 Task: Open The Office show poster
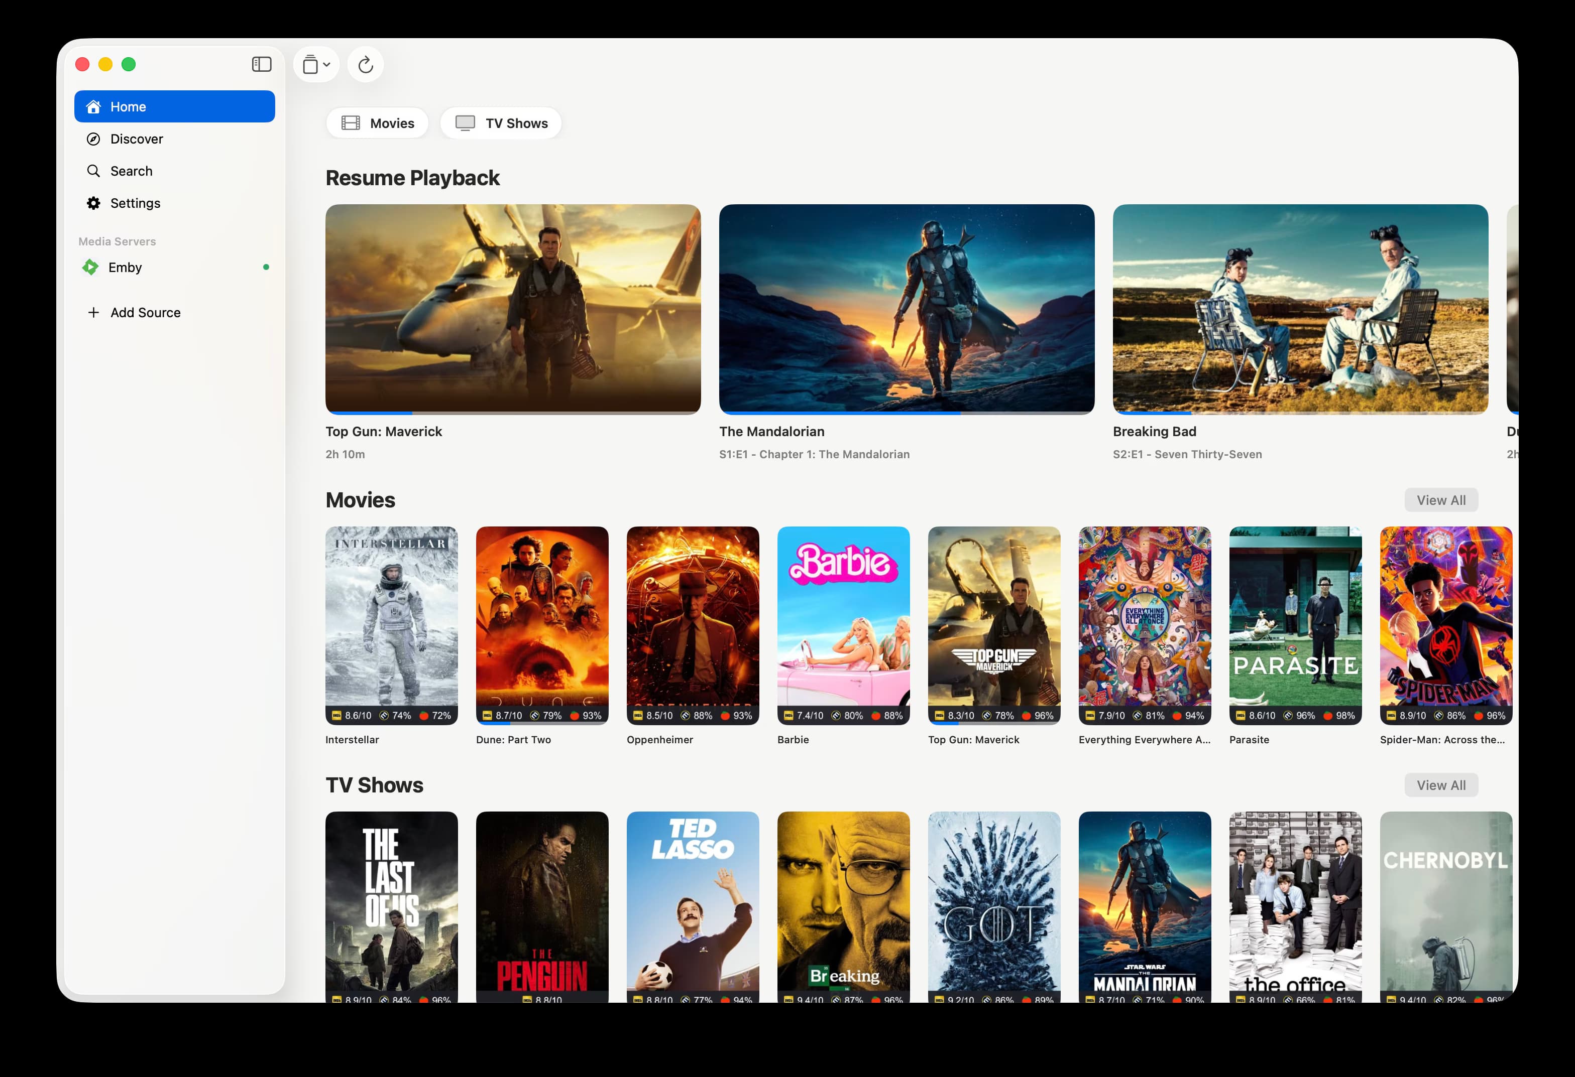1296,907
